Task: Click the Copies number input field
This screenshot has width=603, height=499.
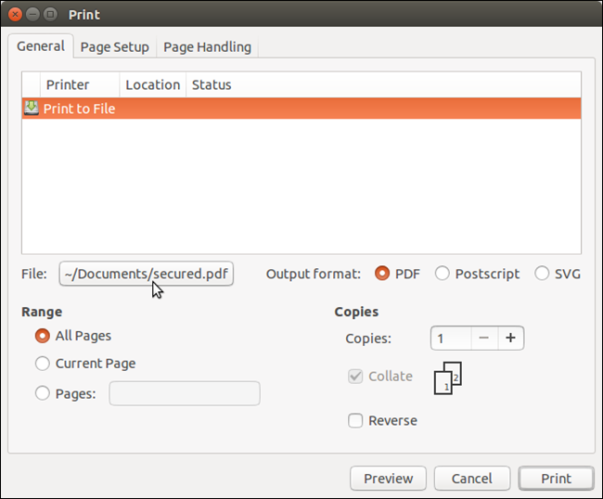Action: 449,338
